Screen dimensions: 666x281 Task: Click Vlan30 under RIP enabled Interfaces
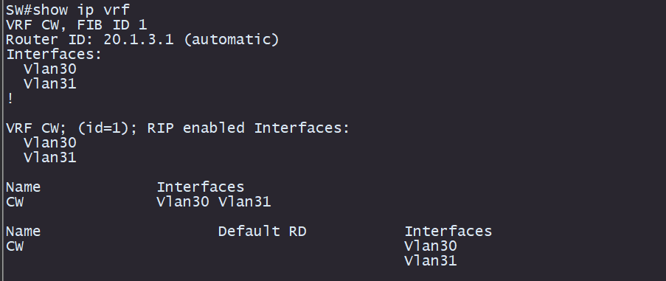coord(50,142)
